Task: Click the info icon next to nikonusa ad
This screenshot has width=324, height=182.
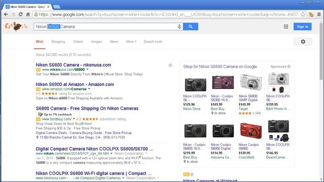Action: (x=170, y=65)
